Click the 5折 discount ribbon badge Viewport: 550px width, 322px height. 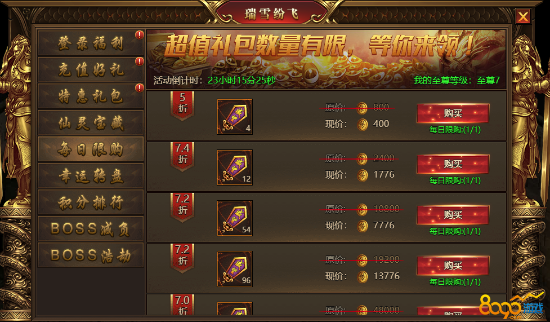click(182, 105)
